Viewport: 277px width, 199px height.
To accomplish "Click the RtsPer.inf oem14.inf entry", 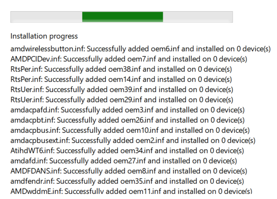I will click(x=121, y=79).
